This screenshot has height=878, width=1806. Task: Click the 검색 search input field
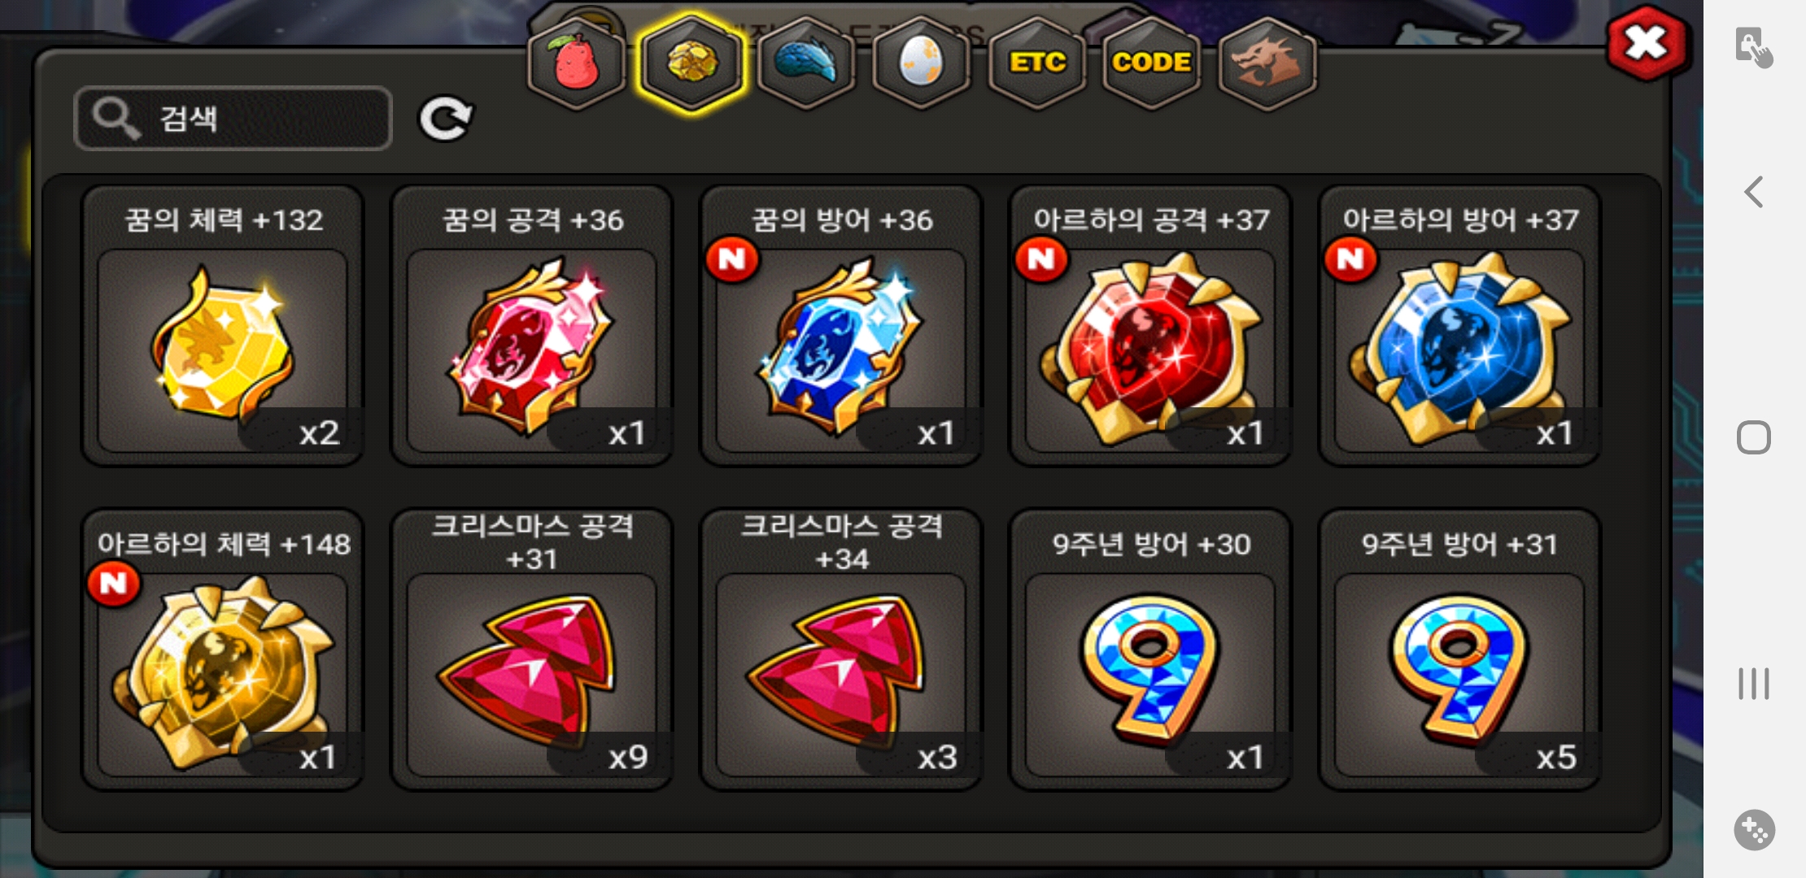pos(233,119)
